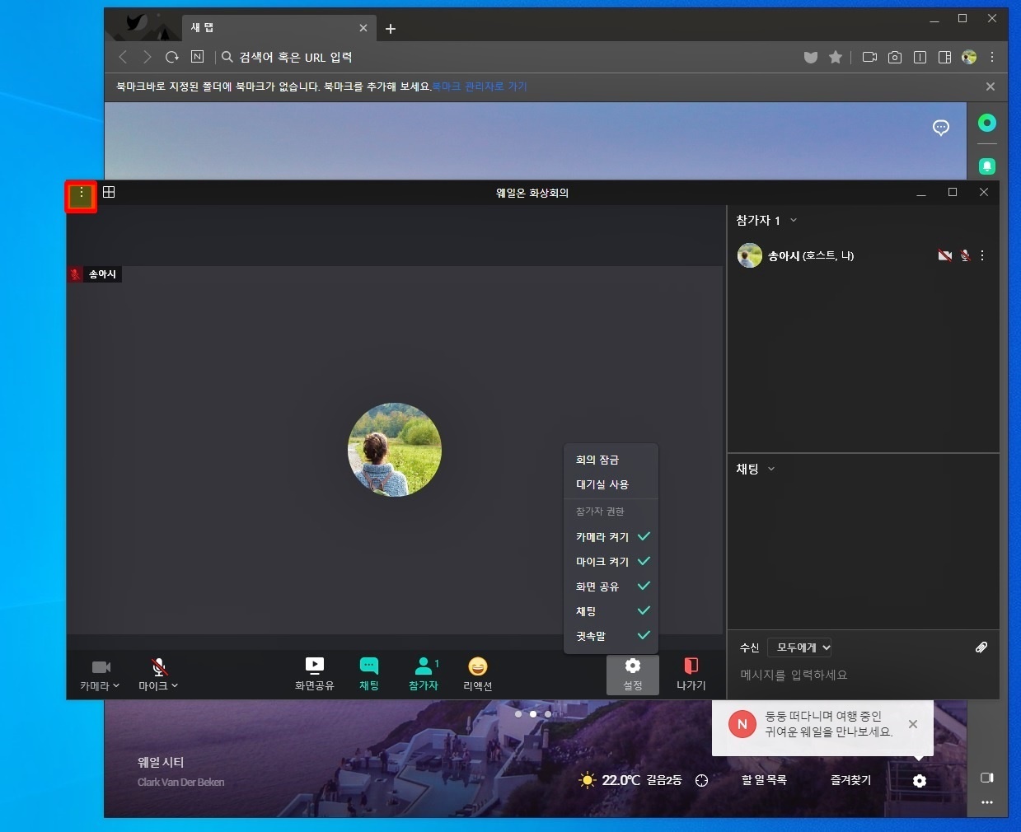
Task: Go back in browser navigation
Action: tap(123, 57)
